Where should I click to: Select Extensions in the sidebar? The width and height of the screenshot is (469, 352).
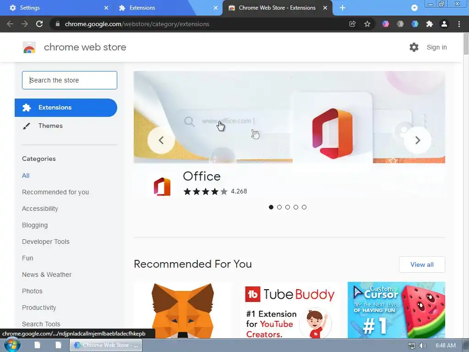66,107
